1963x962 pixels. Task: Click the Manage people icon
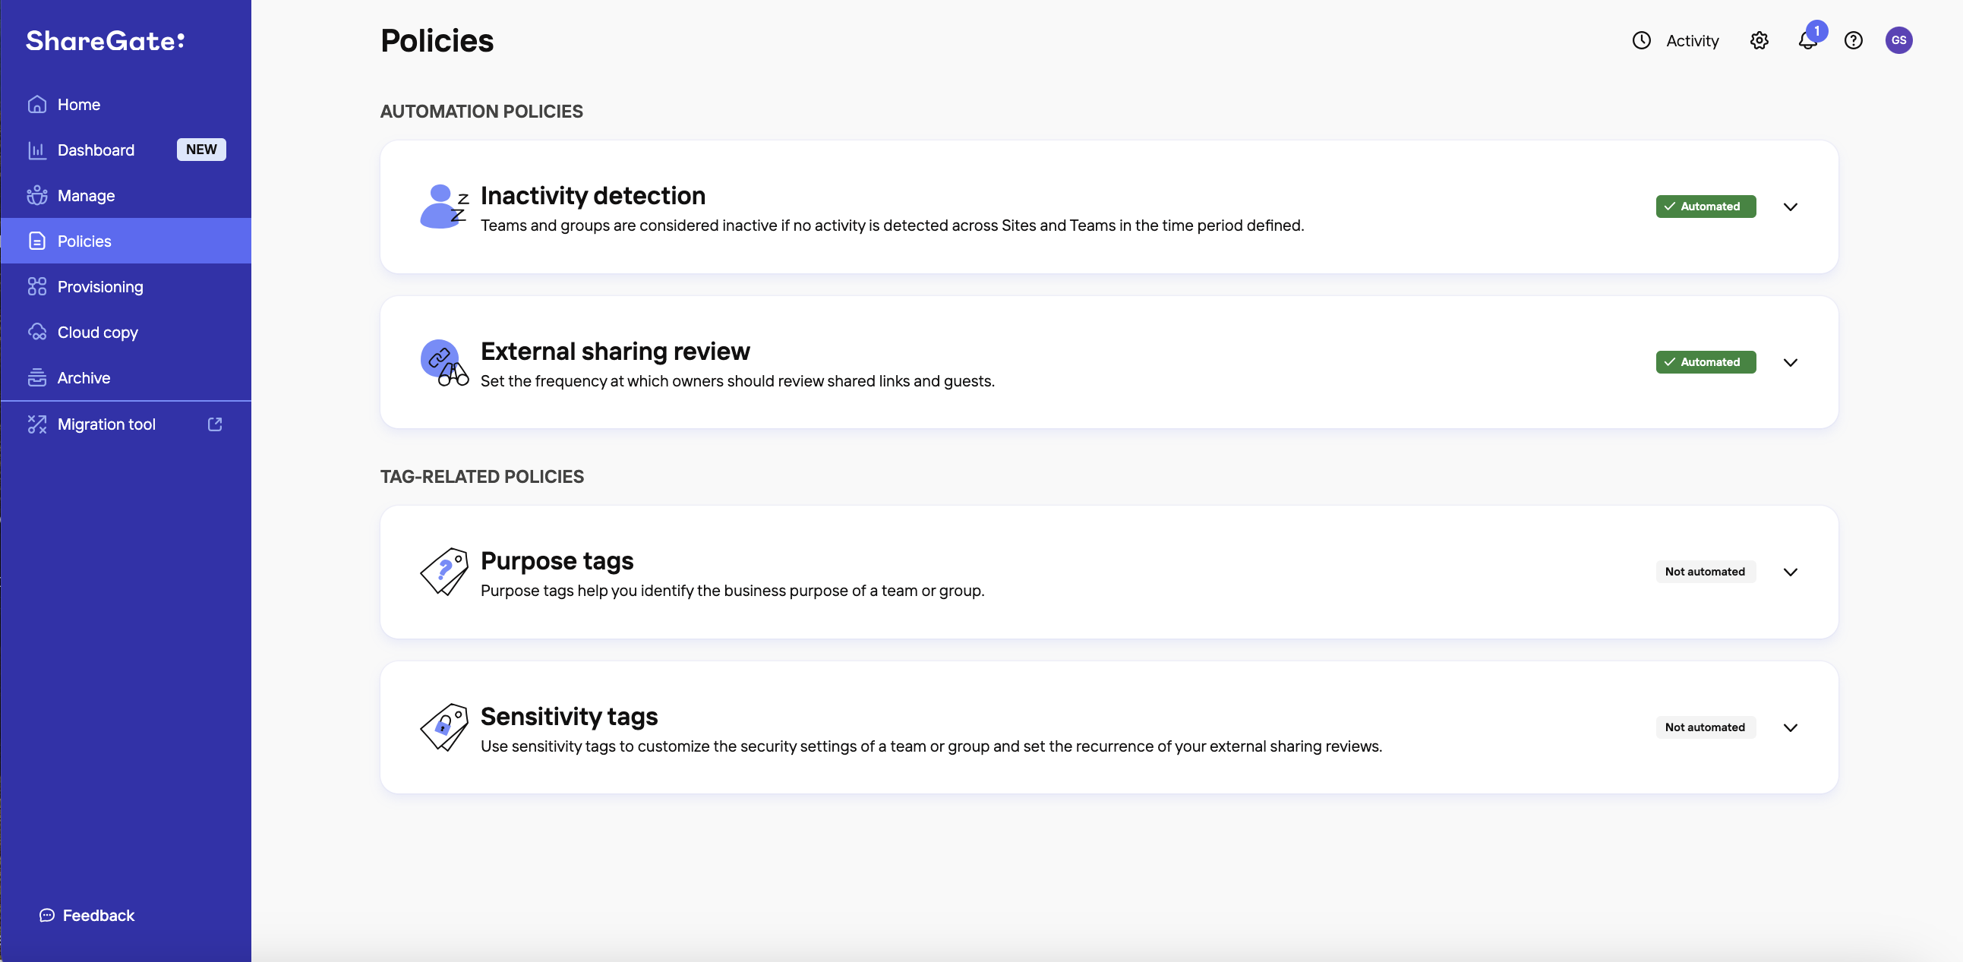point(37,196)
